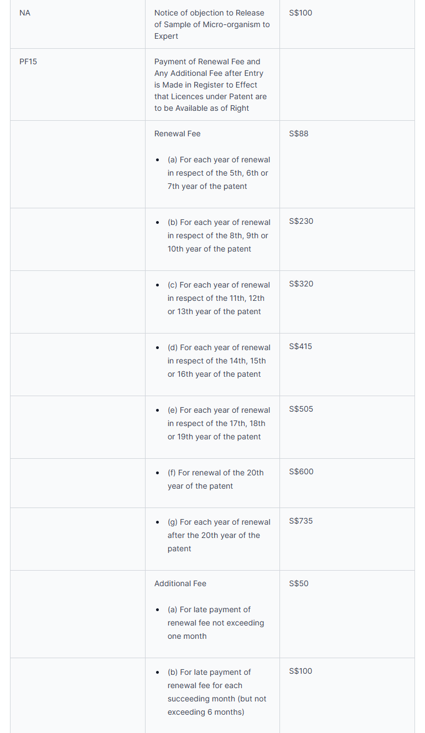Click renewal after the 20th year item
The height and width of the screenshot is (733, 425).
[219, 535]
